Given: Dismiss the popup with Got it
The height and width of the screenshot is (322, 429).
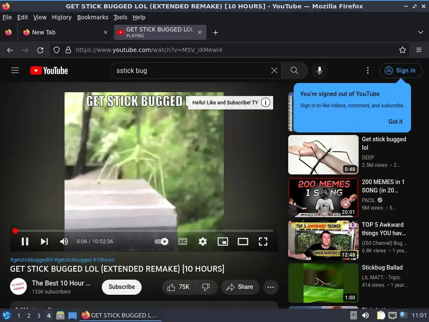Looking at the screenshot, I should pyautogui.click(x=395, y=122).
